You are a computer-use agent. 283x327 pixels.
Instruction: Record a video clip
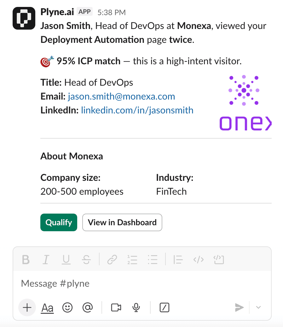tap(116, 307)
